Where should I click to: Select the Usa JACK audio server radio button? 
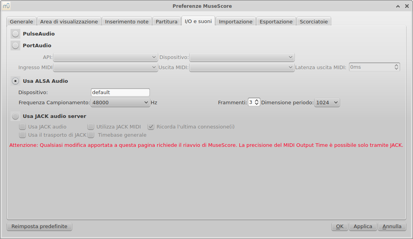coord(15,116)
